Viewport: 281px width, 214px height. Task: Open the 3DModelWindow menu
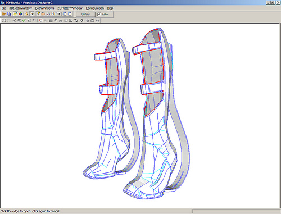(21, 8)
